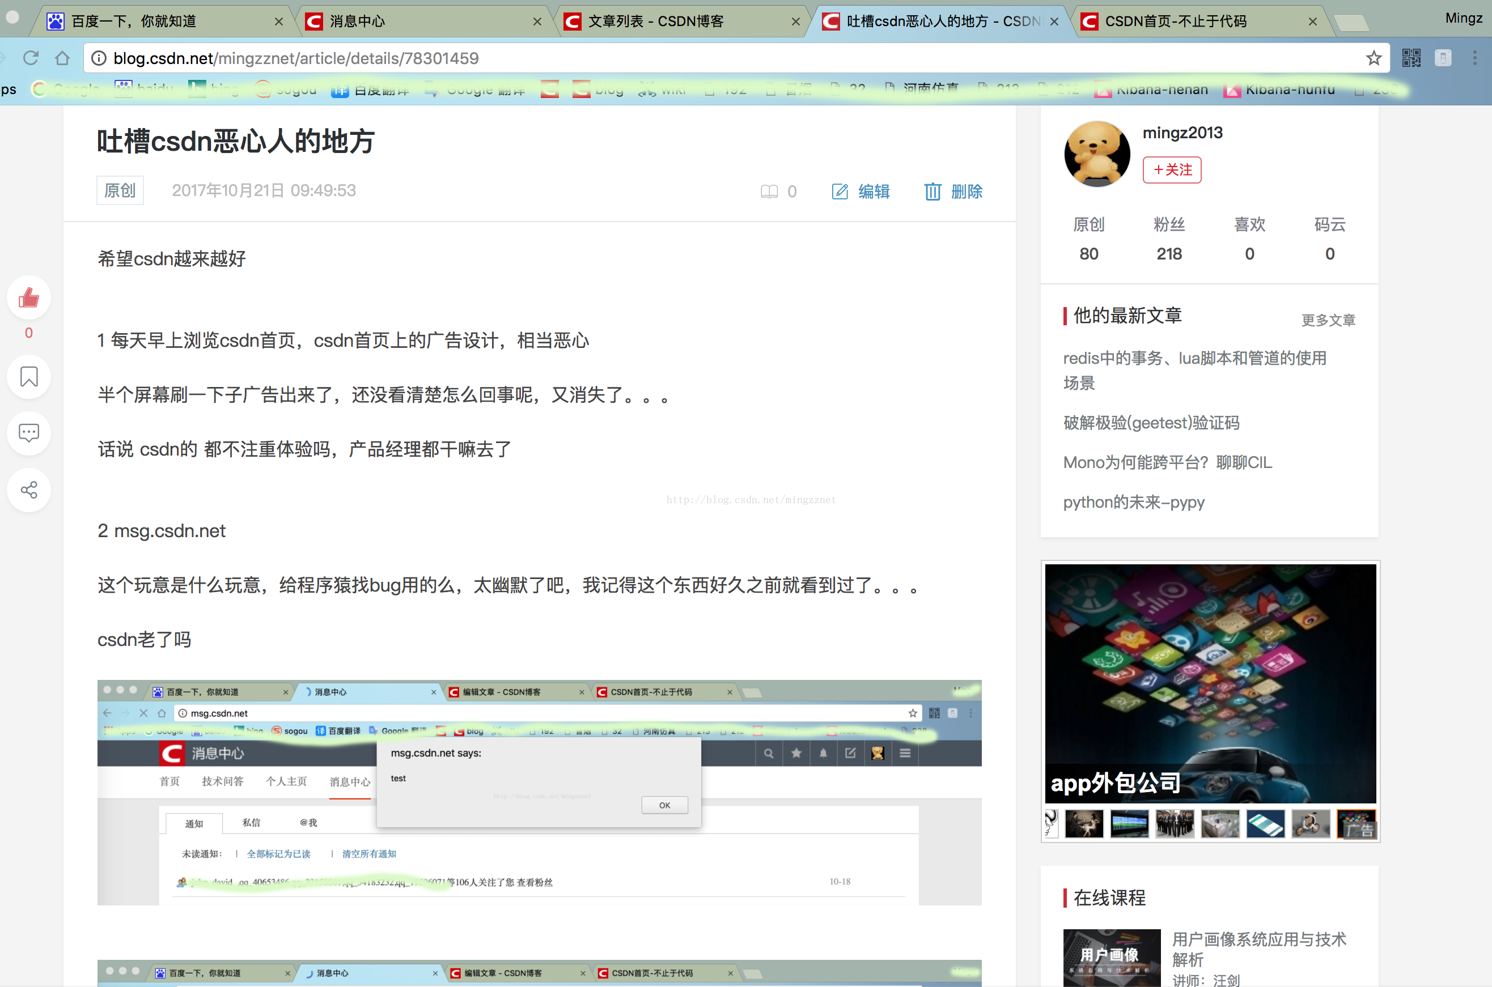Switch to the 消息中心 tab

coord(422,22)
